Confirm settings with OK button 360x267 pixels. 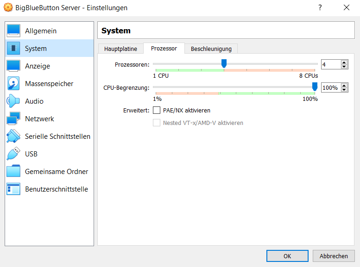[287, 256]
